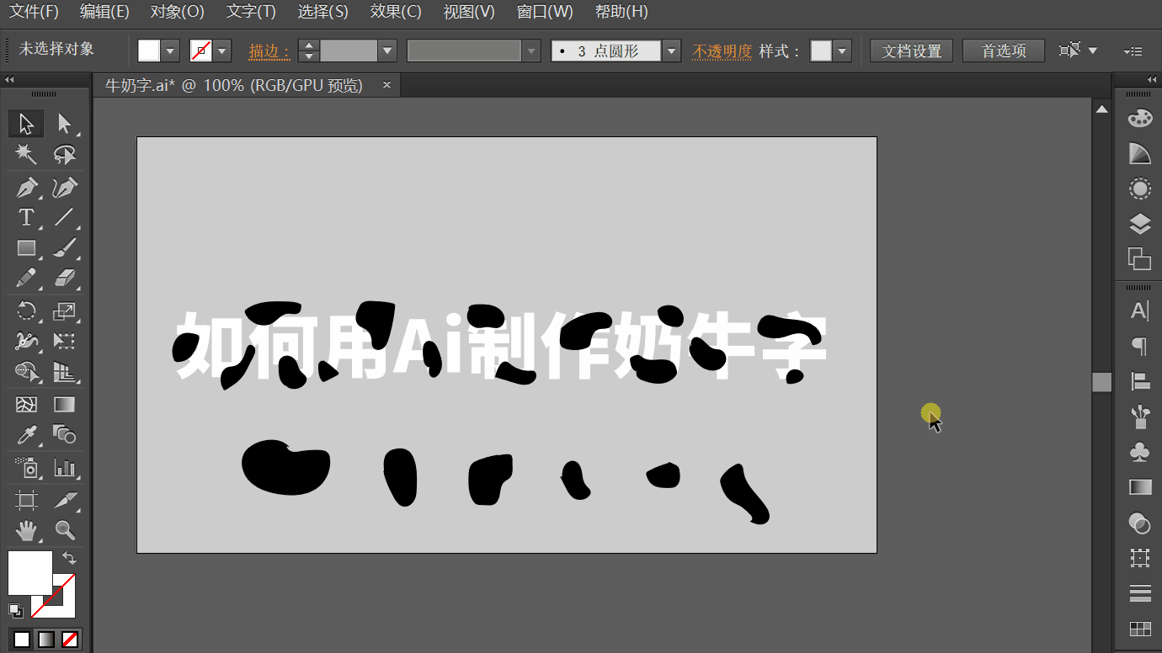Open the Character panel icon
This screenshot has height=653, width=1162.
click(x=1139, y=311)
